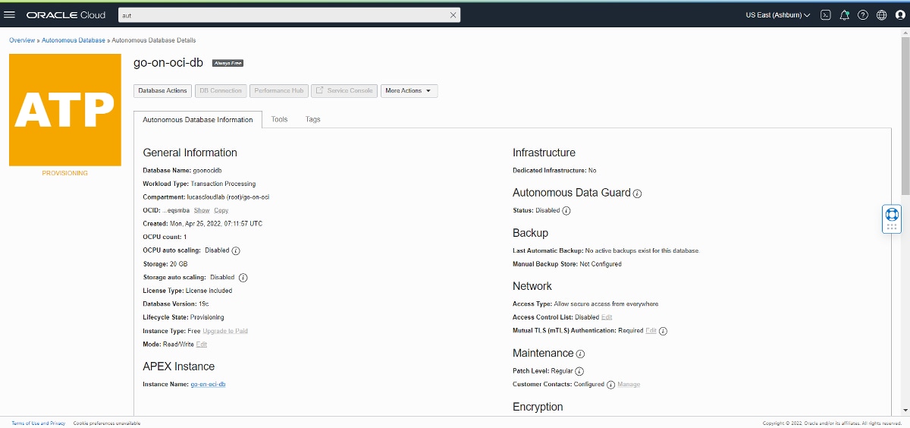This screenshot has width=910, height=428.
Task: Open the user profile avatar icon
Action: pos(899,15)
